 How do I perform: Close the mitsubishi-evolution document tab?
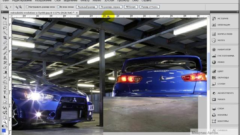coord(76,13)
